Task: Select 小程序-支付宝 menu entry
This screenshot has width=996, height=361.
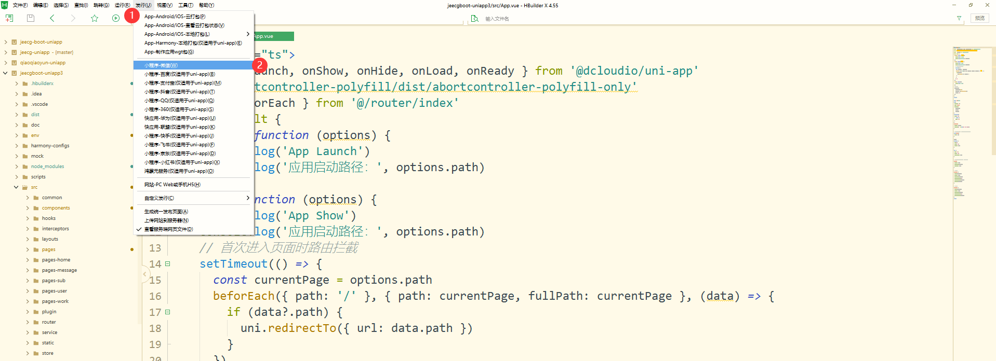Action: point(193,83)
